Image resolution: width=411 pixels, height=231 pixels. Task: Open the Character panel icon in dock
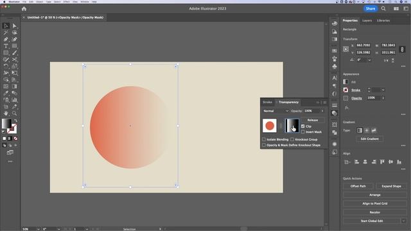335,78
